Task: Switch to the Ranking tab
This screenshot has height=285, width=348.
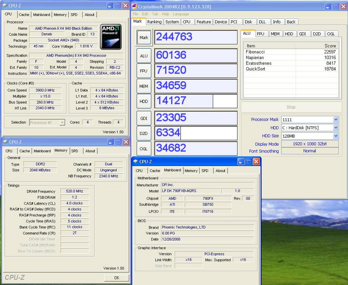Action: 154,22
